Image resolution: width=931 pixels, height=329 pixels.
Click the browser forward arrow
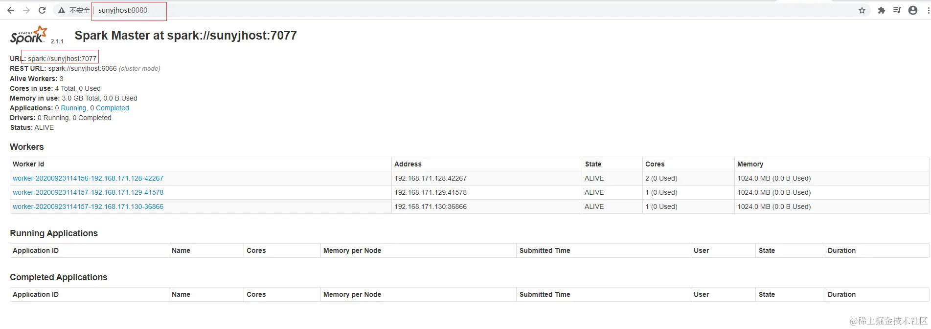(x=26, y=10)
